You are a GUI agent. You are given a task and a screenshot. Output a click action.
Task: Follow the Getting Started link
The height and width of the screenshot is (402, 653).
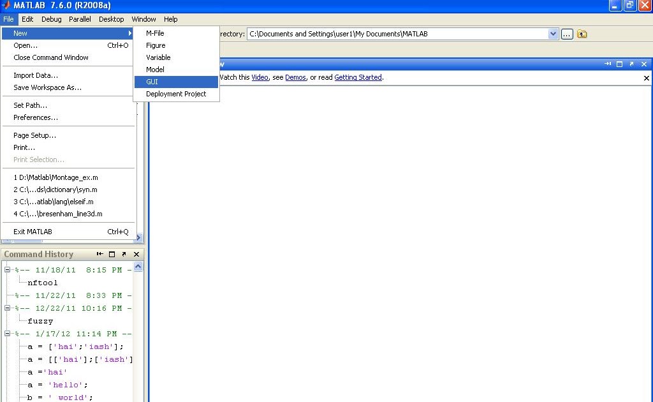tap(358, 77)
